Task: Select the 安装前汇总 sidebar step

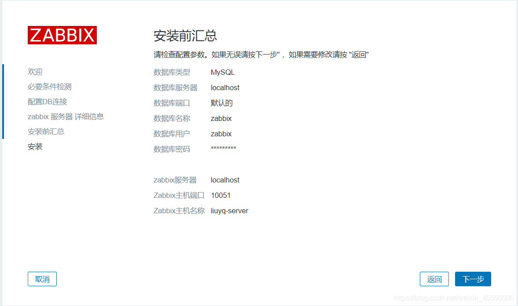Action: click(46, 131)
